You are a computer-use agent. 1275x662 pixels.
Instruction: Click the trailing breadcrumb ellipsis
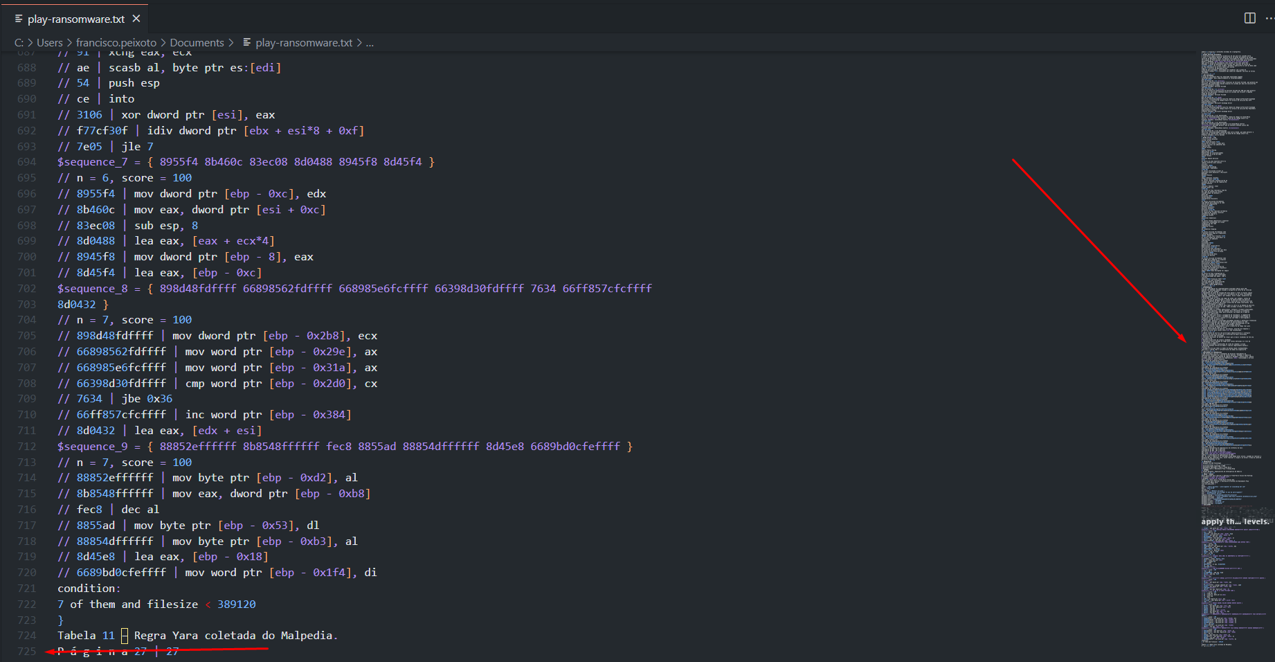(370, 42)
